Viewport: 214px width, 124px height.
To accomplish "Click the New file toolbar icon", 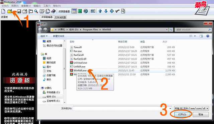I will pos(3,11).
